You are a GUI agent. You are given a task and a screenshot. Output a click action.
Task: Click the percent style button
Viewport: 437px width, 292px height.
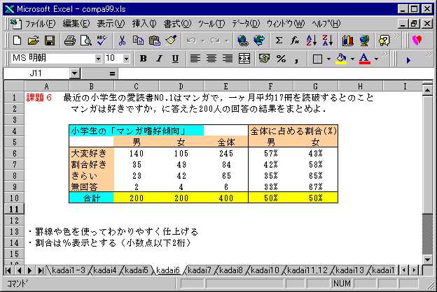[281, 59]
